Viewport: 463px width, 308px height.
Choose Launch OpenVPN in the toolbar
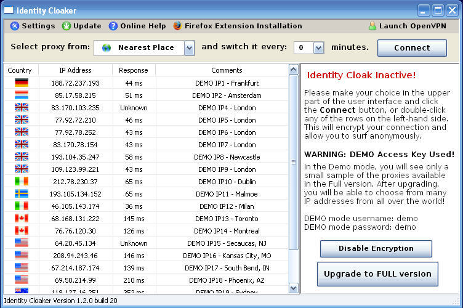click(x=413, y=26)
